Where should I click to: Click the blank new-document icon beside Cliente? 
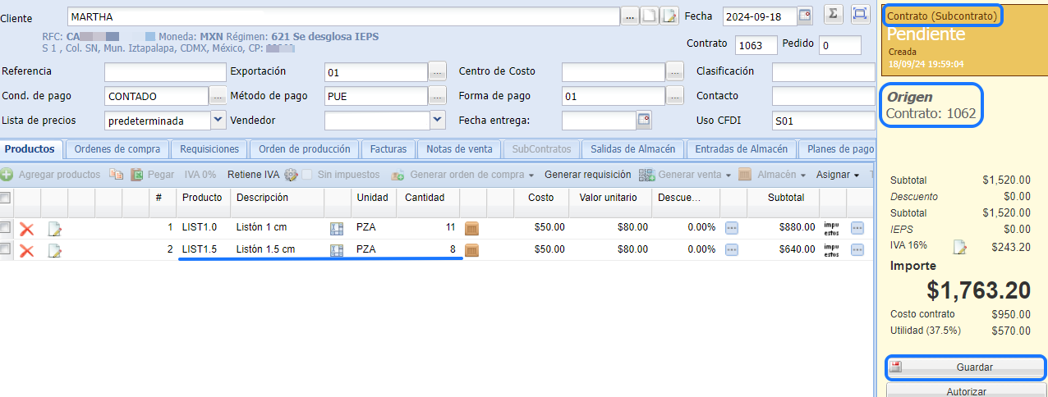click(650, 16)
